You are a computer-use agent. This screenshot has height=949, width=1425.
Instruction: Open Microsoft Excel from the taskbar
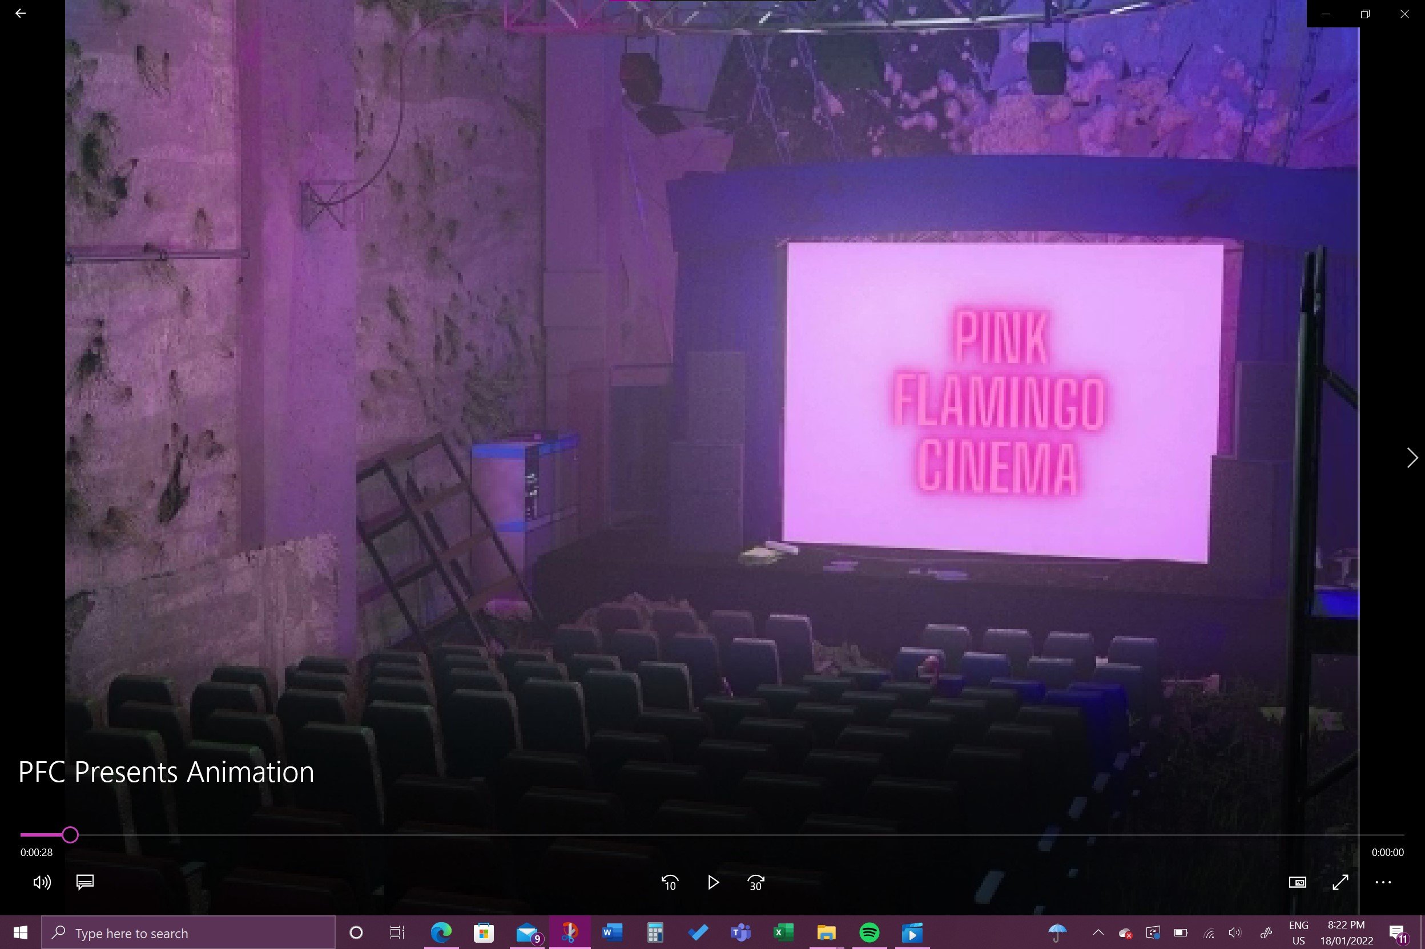coord(783,932)
